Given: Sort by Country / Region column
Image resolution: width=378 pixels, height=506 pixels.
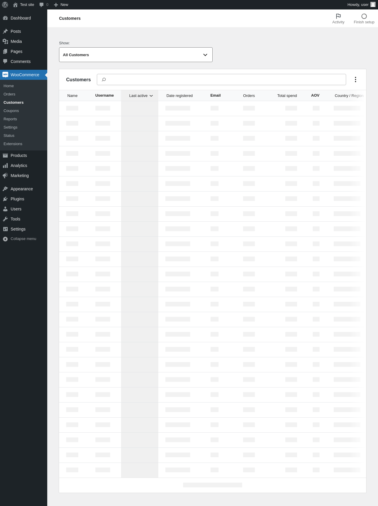Looking at the screenshot, I should click(349, 95).
